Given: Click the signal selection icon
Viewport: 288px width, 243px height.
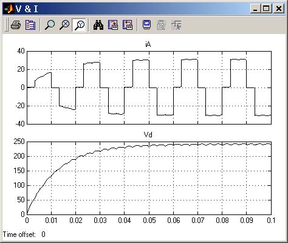Looking at the screenshot, I should (176, 25).
